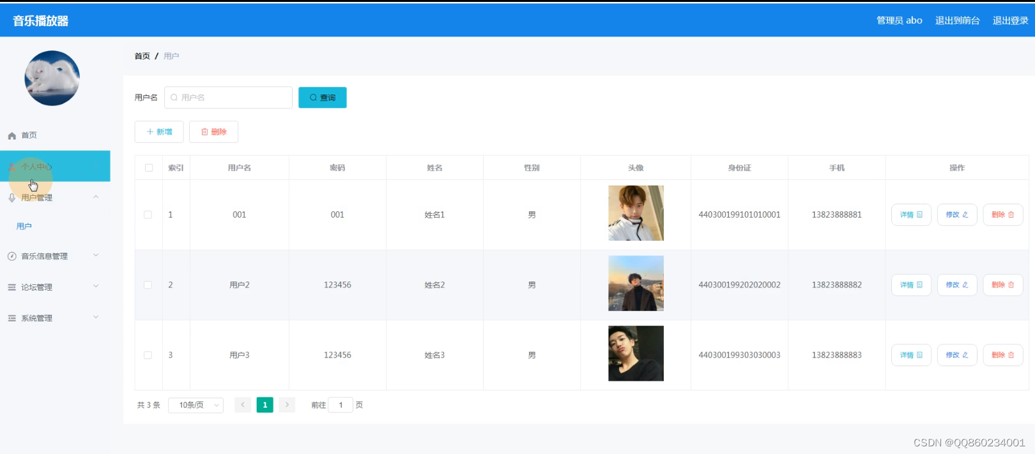The height and width of the screenshot is (454, 1035).
Task: Click the chevron next to 用户管理
Action: coord(96,197)
